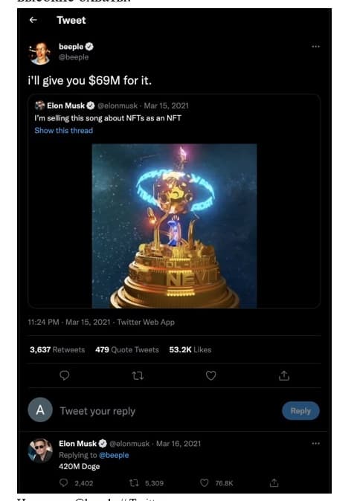Open the @beeple mention link

(114, 456)
